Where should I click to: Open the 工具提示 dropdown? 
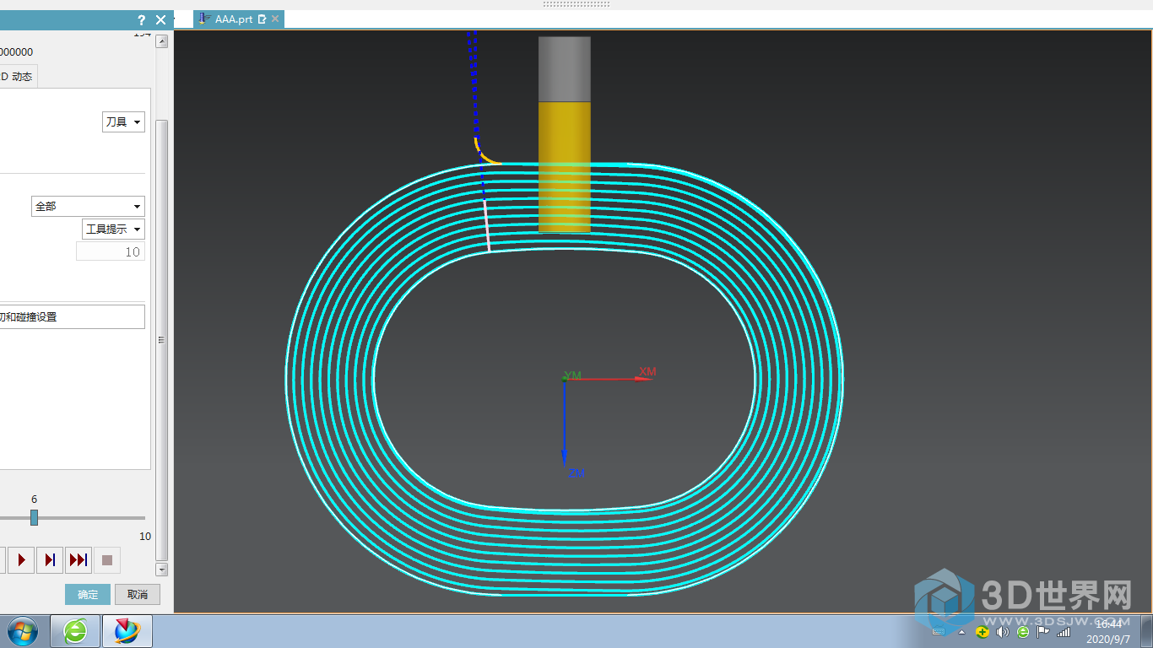pyautogui.click(x=113, y=229)
